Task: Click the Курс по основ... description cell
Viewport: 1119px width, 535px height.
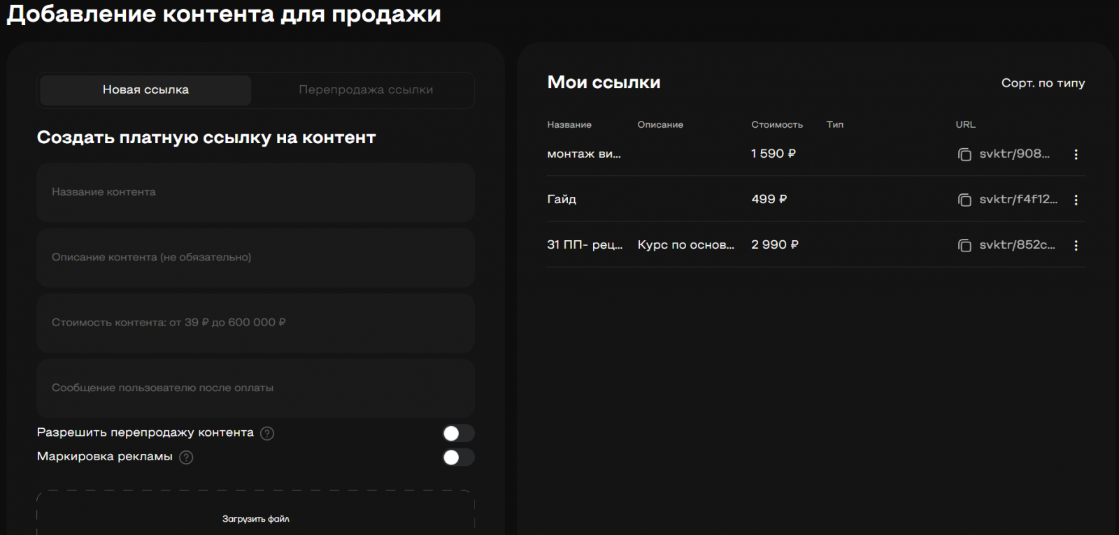Action: coord(686,244)
